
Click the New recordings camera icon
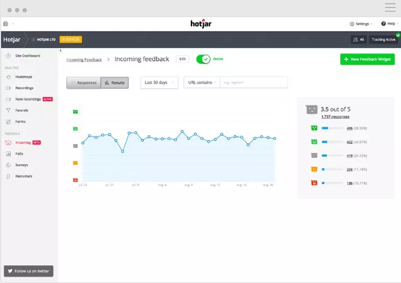[9, 100]
